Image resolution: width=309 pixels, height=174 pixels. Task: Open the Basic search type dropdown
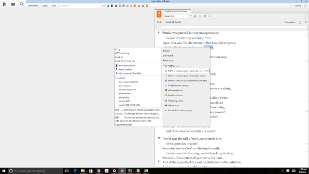coord(160,22)
